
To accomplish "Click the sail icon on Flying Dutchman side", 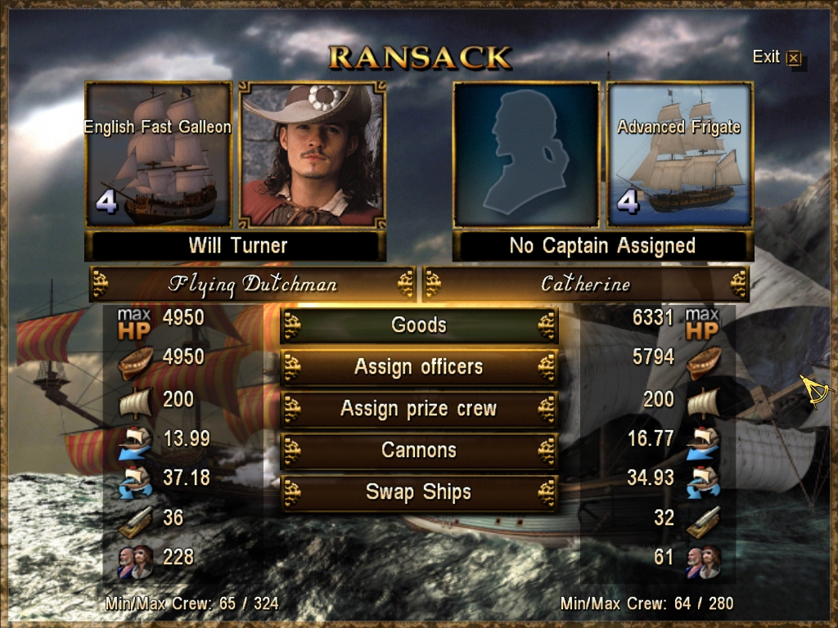I will click(136, 402).
